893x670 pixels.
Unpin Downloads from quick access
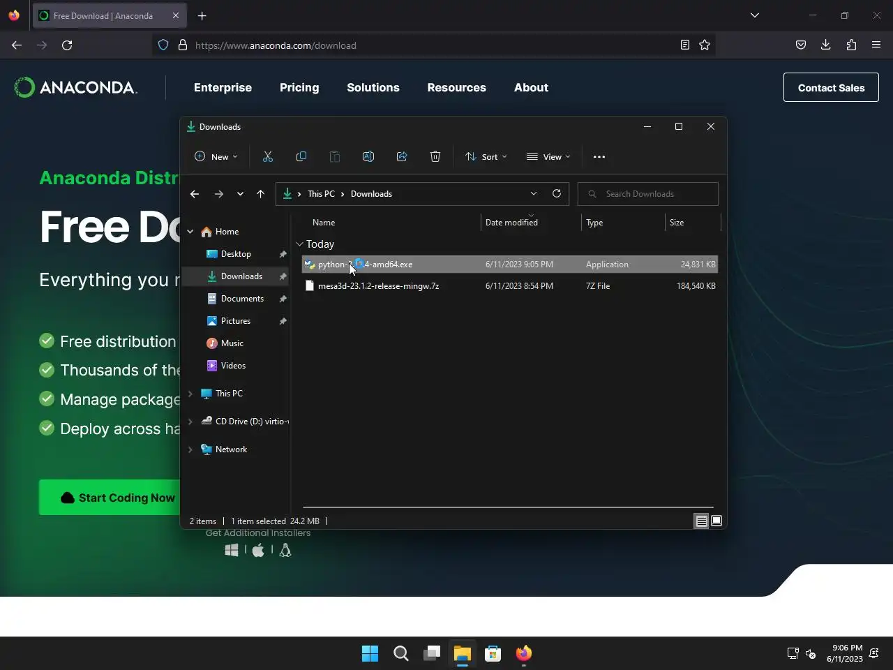click(283, 276)
